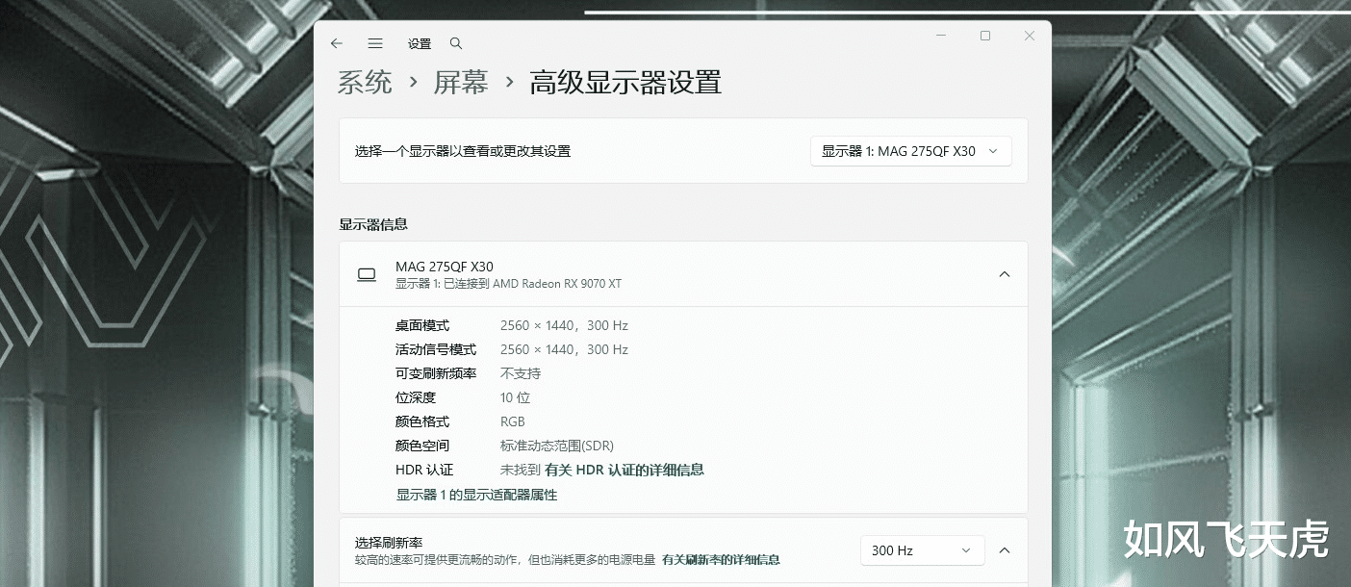Maximize the Settings window
Screen dimensions: 1351x587
[x=985, y=36]
